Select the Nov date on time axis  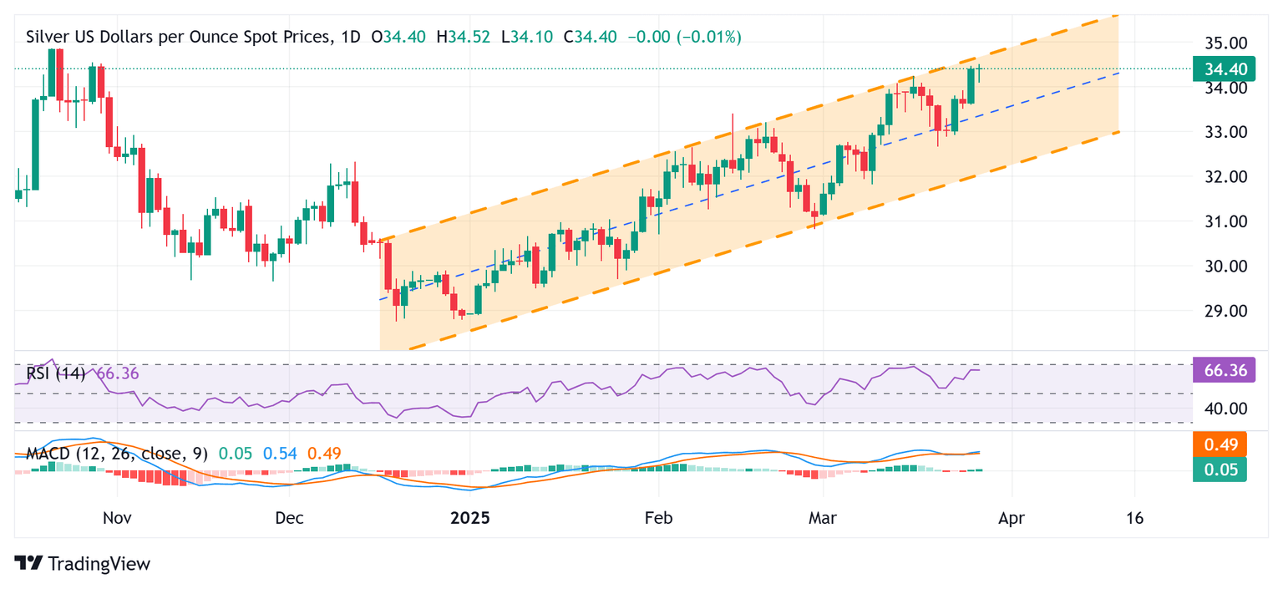coord(117,518)
